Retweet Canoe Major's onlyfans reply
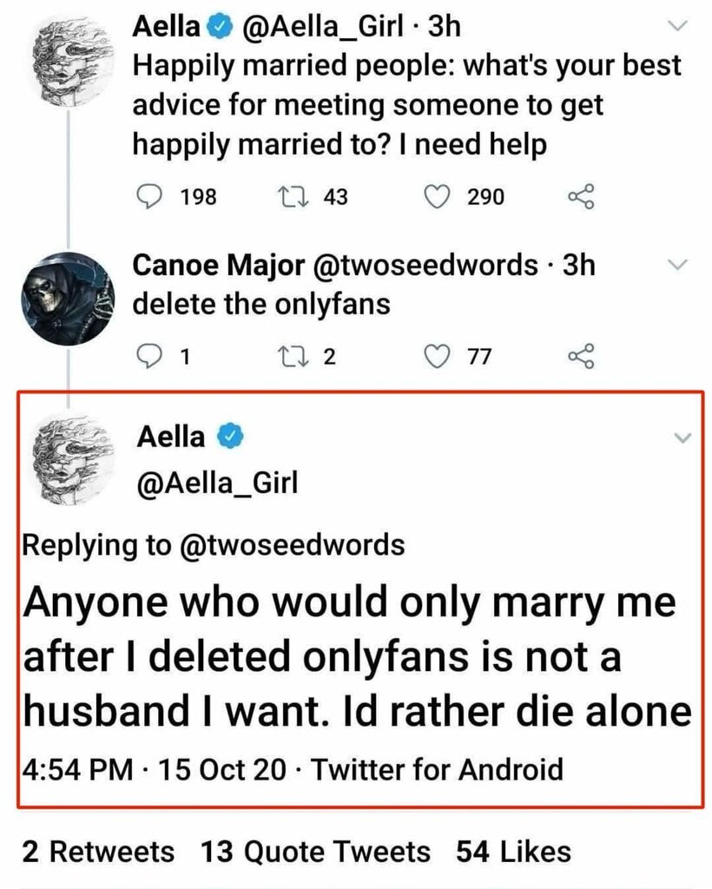Viewport: 712px width, 889px height. point(287,357)
